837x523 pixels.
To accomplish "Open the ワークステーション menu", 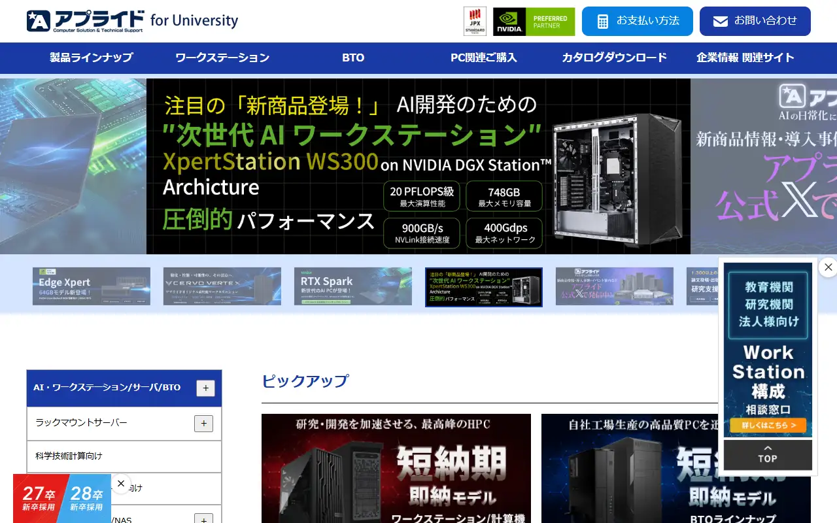I will coord(222,58).
